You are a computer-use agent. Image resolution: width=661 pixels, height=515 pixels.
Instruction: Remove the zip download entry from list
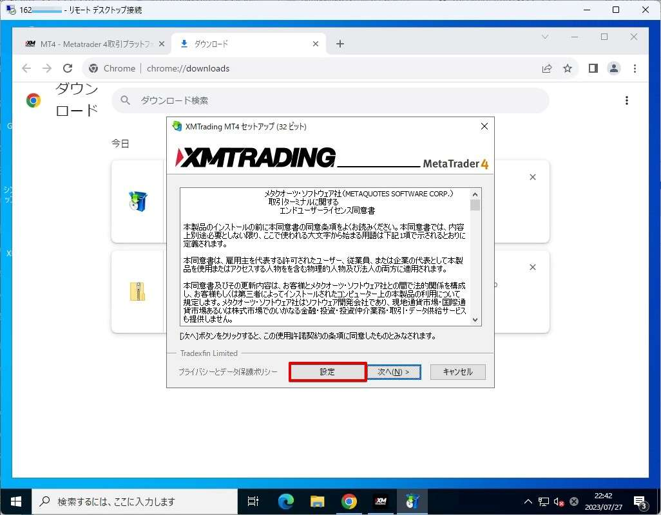coord(532,267)
